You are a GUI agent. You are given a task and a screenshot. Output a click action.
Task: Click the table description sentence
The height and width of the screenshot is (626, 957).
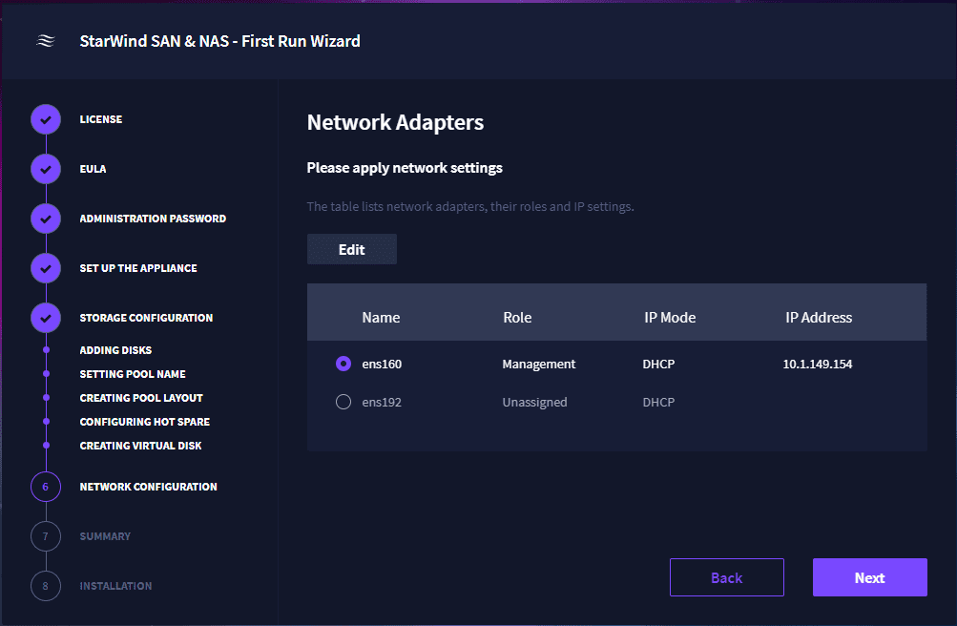tap(470, 207)
